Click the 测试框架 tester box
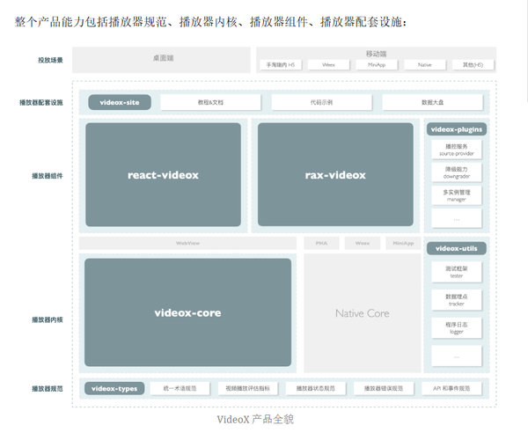The image size is (528, 440). click(x=457, y=272)
